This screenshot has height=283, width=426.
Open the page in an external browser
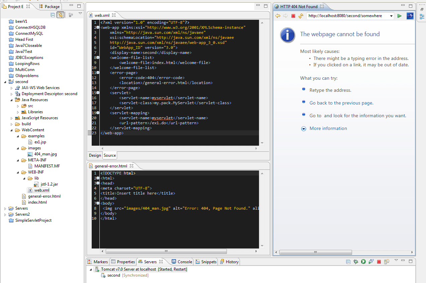click(410, 16)
